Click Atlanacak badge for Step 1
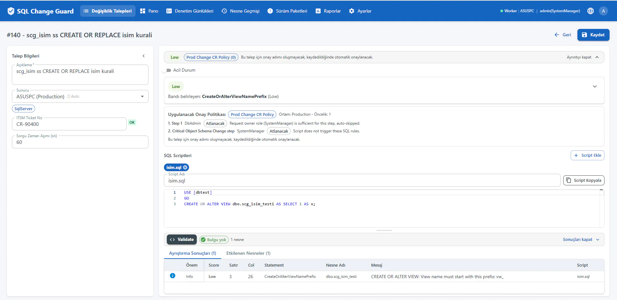617x300 pixels. [215, 123]
